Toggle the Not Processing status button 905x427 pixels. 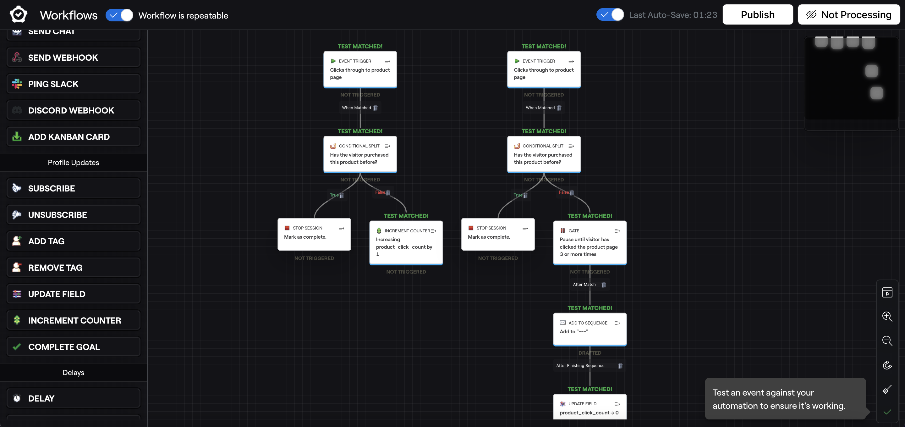848,15
